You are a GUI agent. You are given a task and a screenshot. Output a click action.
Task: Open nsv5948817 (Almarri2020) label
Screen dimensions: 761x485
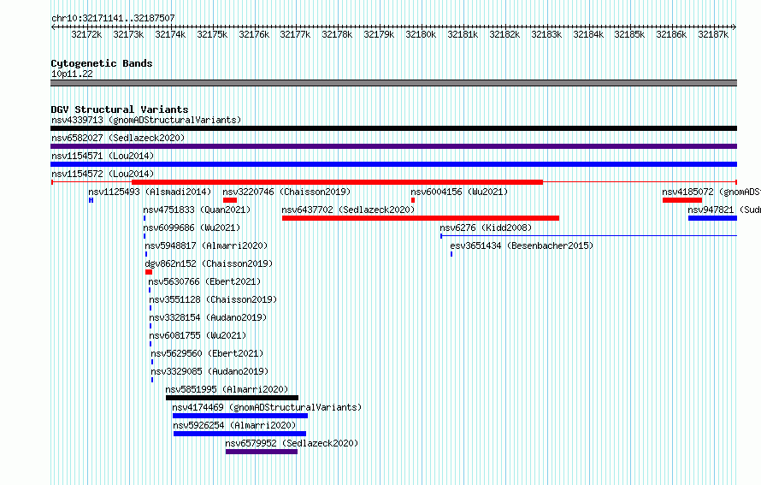206,245
